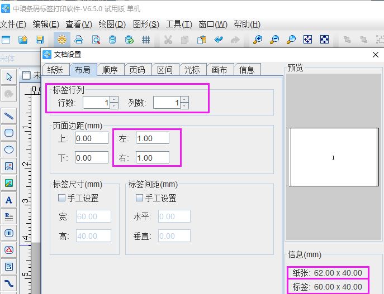The width and height of the screenshot is (384, 294).
Task: Click the top margin 上 input field
Action: pos(92,138)
